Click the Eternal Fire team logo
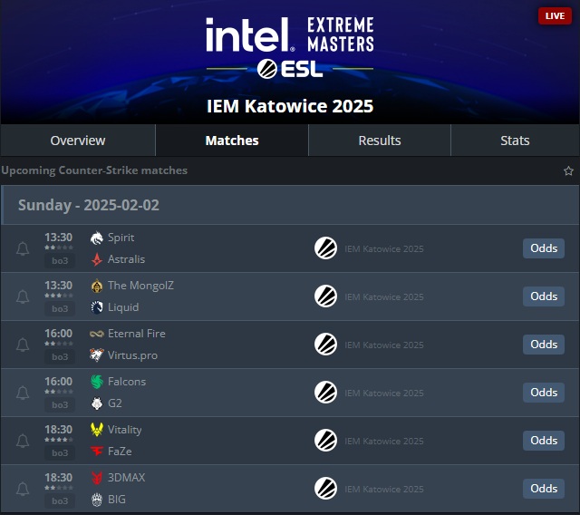The width and height of the screenshot is (580, 515). [x=97, y=334]
